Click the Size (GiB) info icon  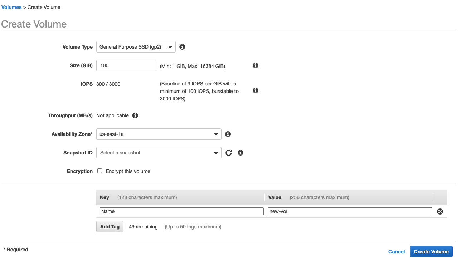256,65
